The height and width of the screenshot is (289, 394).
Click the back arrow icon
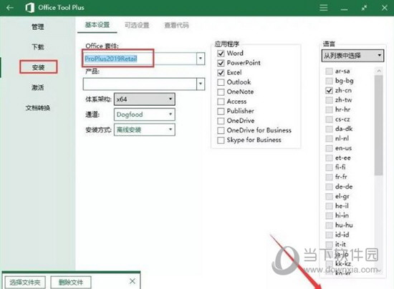point(10,8)
